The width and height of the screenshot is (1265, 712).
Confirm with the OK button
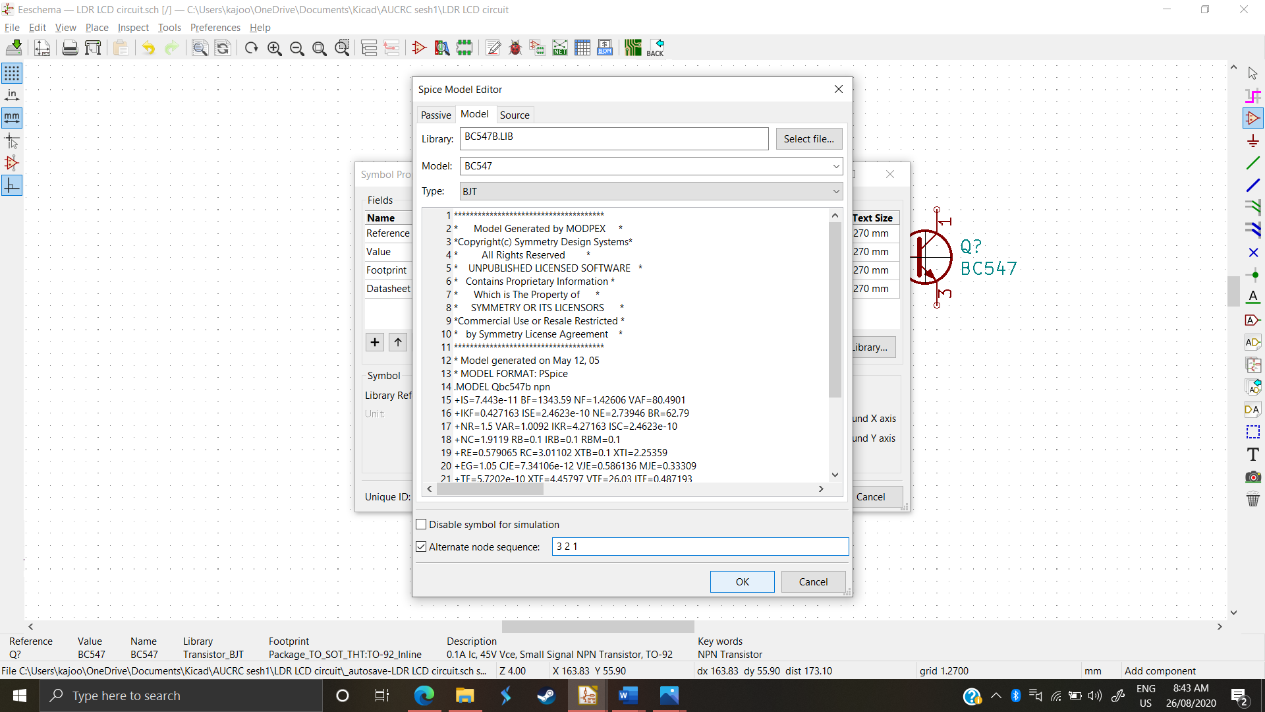point(742,581)
